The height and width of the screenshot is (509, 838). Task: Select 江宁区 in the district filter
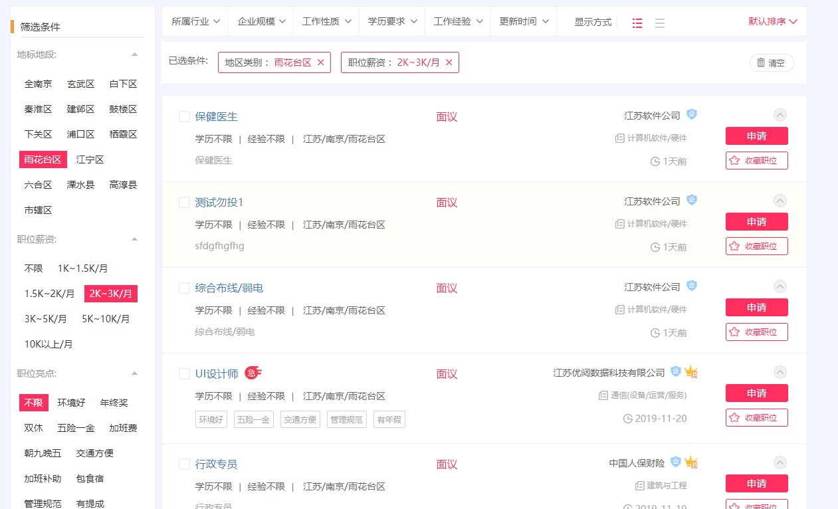tap(90, 159)
